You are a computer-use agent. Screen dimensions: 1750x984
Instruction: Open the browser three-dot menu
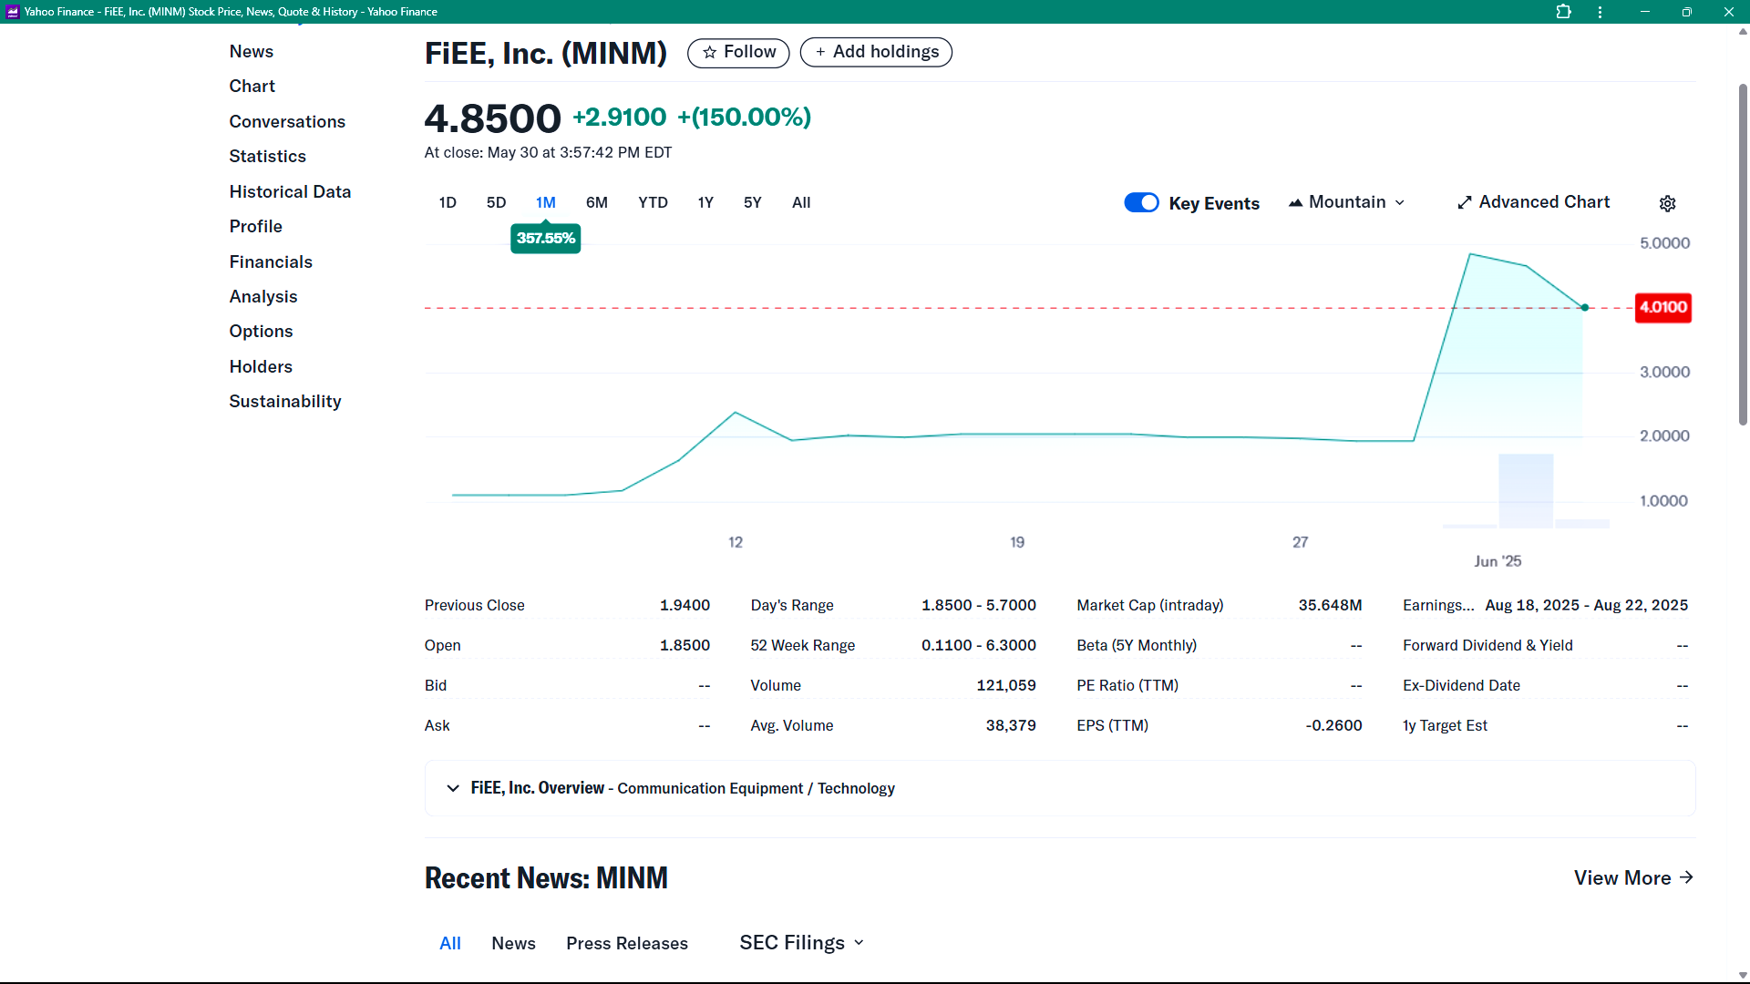click(x=1600, y=12)
